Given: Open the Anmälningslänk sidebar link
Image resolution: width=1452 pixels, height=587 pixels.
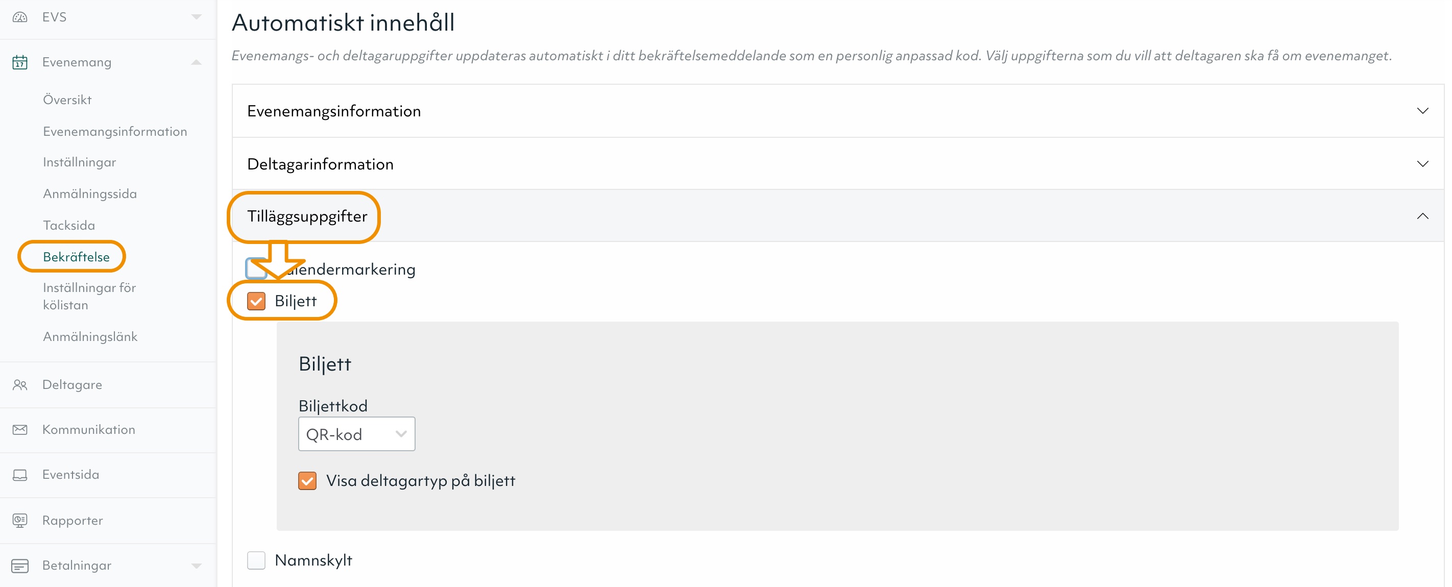Looking at the screenshot, I should click(90, 337).
